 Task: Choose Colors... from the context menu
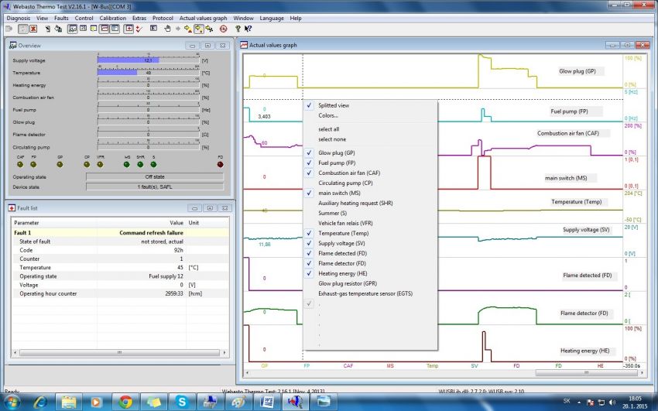pyautogui.click(x=328, y=115)
